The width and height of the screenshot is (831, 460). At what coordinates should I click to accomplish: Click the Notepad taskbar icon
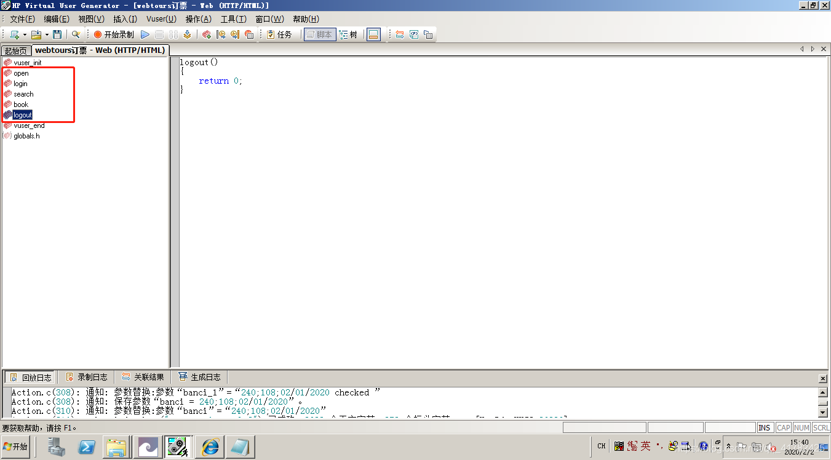240,447
